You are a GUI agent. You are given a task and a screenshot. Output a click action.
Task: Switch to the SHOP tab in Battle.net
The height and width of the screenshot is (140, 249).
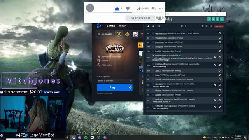point(123,26)
